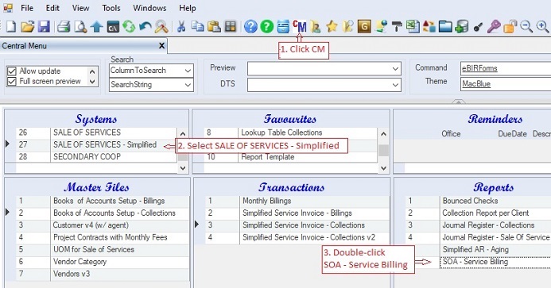The height and width of the screenshot is (288, 551).
Task: Click the Cut scissors icon
Action: pyautogui.click(x=181, y=27)
